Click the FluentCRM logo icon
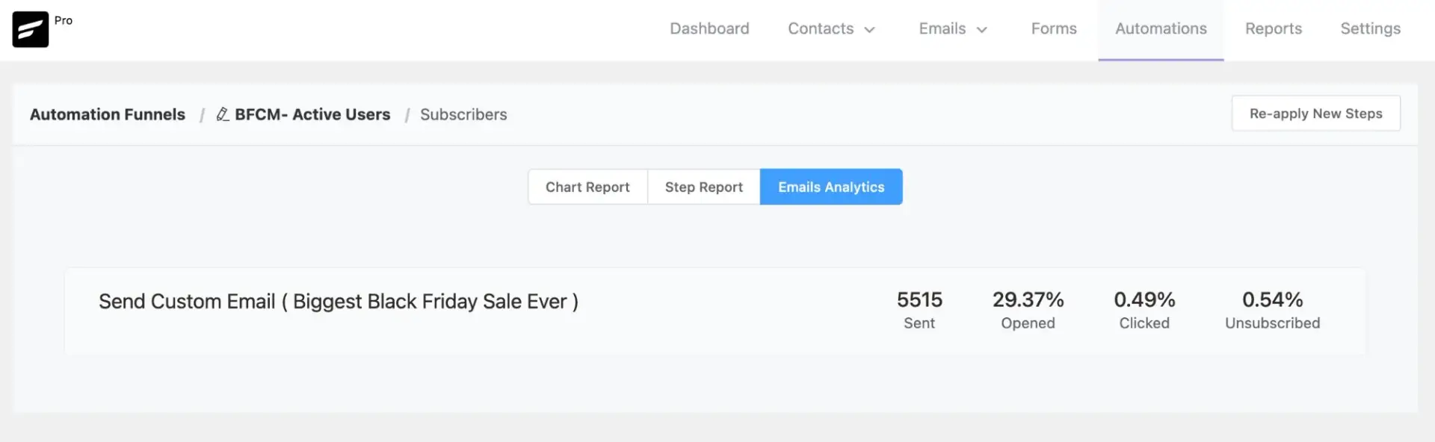This screenshot has width=1435, height=442. 31,30
